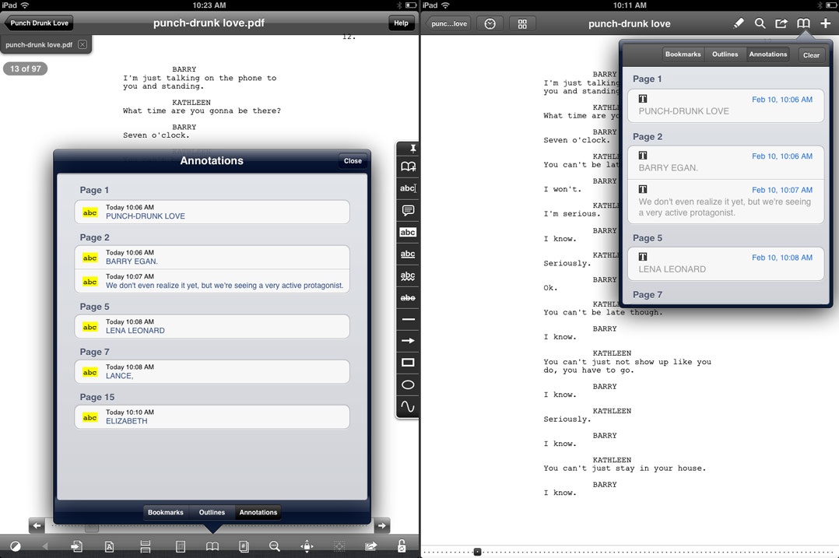Open LENA LEONARD annotation in right popover
839x558 pixels.
tap(725, 263)
